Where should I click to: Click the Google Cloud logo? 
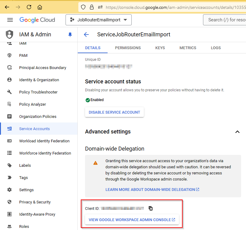click(37, 20)
